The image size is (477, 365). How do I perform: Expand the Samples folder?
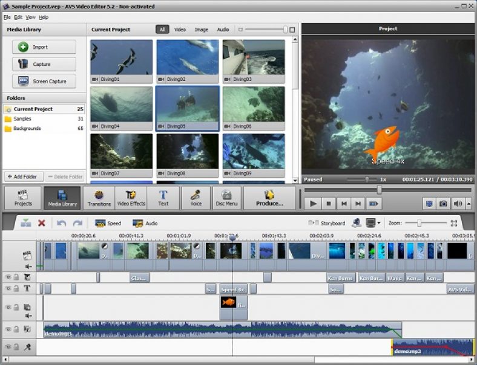click(22, 119)
